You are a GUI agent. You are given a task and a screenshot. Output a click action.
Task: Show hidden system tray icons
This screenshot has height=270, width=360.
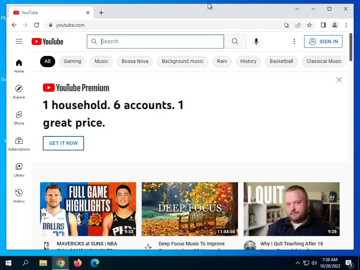(x=297, y=263)
